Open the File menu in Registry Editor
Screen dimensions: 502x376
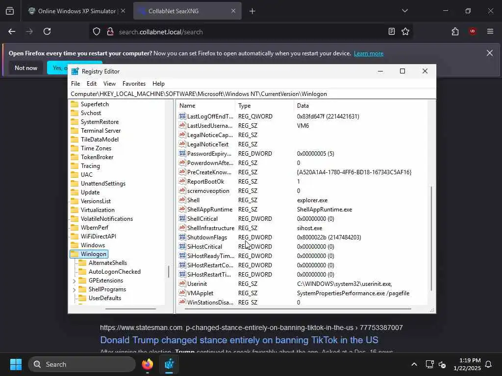click(75, 83)
